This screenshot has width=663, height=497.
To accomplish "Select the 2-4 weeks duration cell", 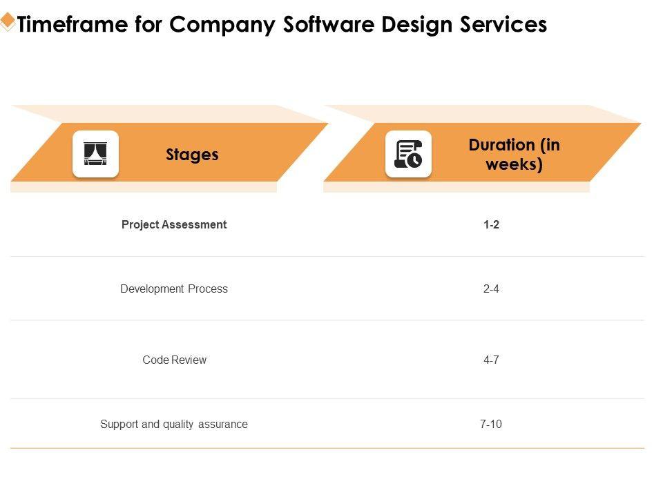I will click(491, 289).
